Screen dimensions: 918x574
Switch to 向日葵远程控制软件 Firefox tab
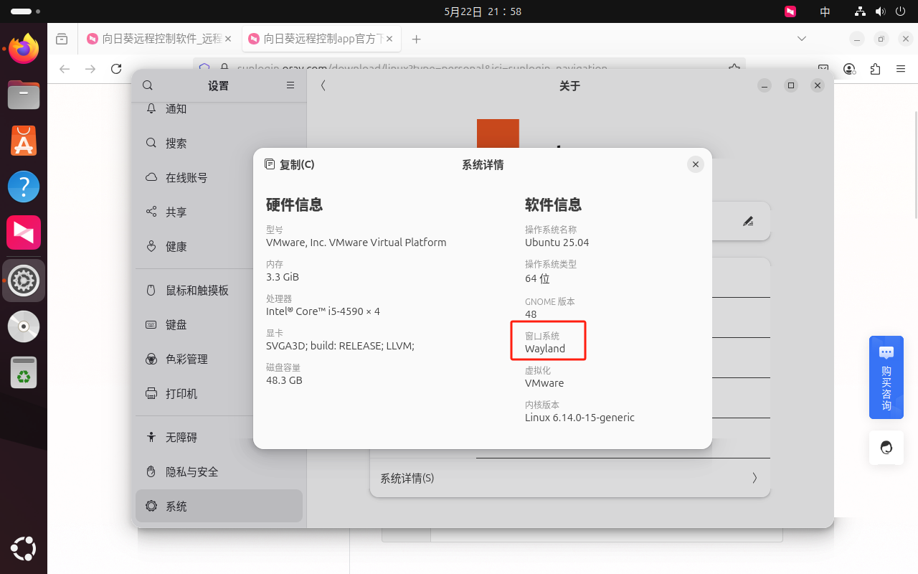tap(161, 39)
